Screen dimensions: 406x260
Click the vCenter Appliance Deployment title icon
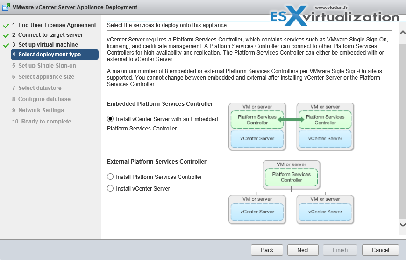point(6,7)
